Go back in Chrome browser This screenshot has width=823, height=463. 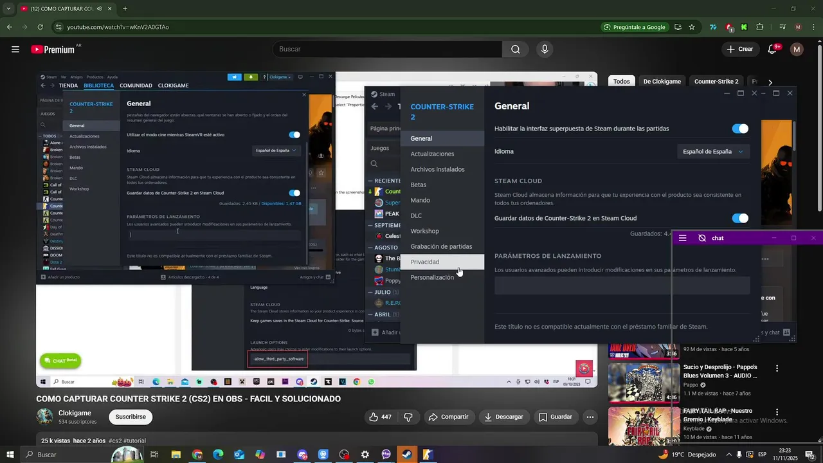[10, 27]
